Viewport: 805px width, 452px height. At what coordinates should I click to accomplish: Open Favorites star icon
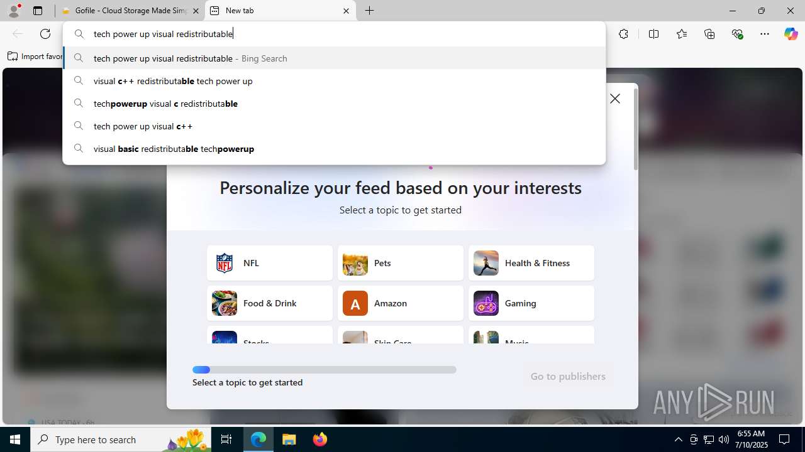coord(682,34)
